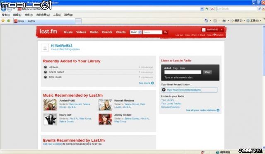Open the 工具(T) menu in the menu bar
265x154 pixels.
coord(57,15)
